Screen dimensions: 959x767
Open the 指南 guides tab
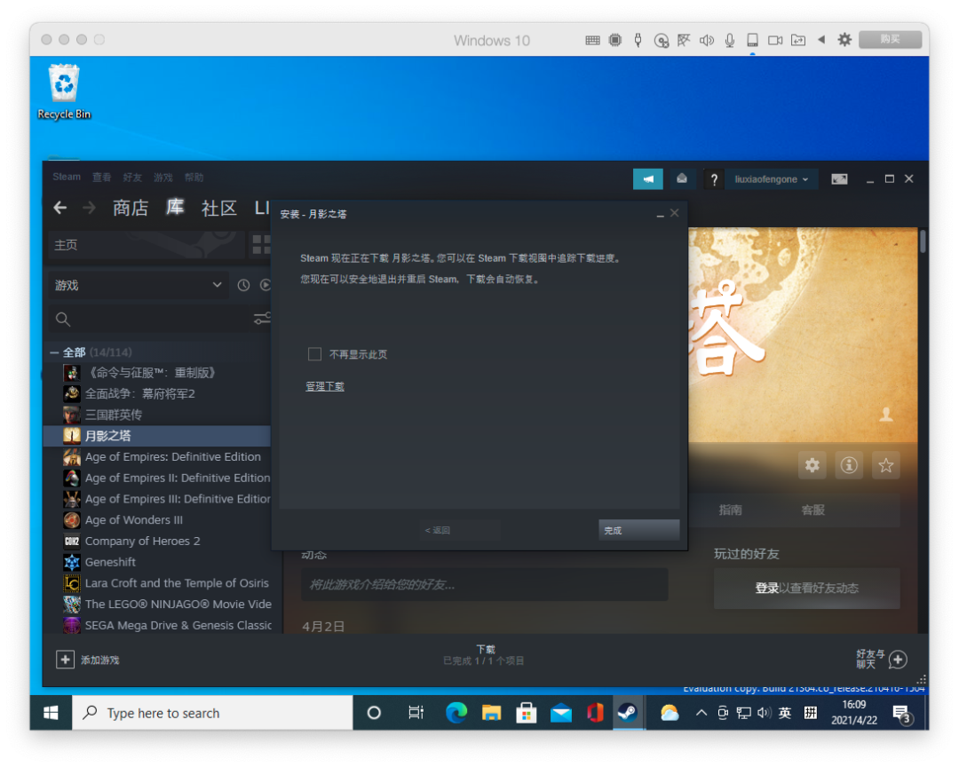pos(730,510)
